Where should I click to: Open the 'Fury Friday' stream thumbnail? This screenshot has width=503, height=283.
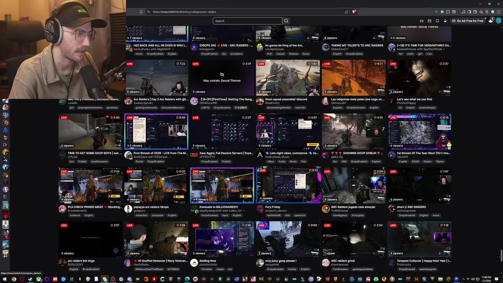[288, 185]
